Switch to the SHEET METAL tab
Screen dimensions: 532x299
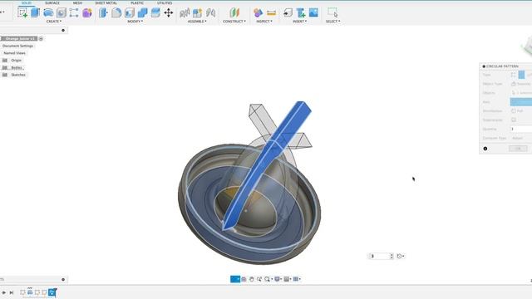tap(106, 3)
